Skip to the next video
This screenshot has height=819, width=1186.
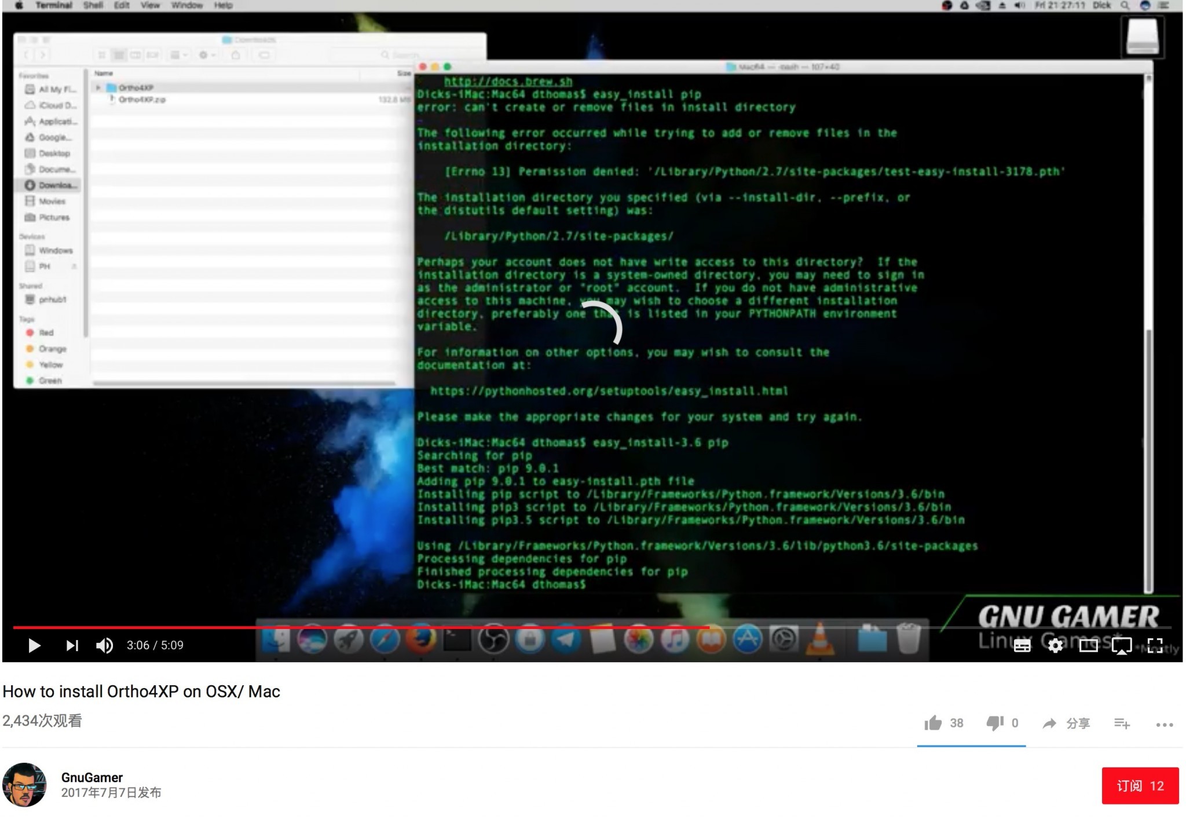(72, 645)
